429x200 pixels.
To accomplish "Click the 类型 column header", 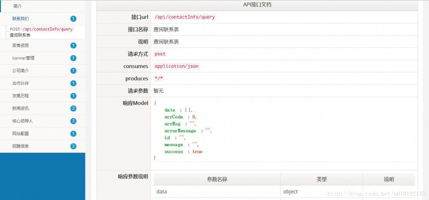I will tap(321, 179).
